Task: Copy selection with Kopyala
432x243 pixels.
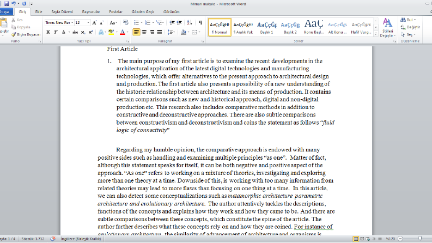Action: [20, 27]
